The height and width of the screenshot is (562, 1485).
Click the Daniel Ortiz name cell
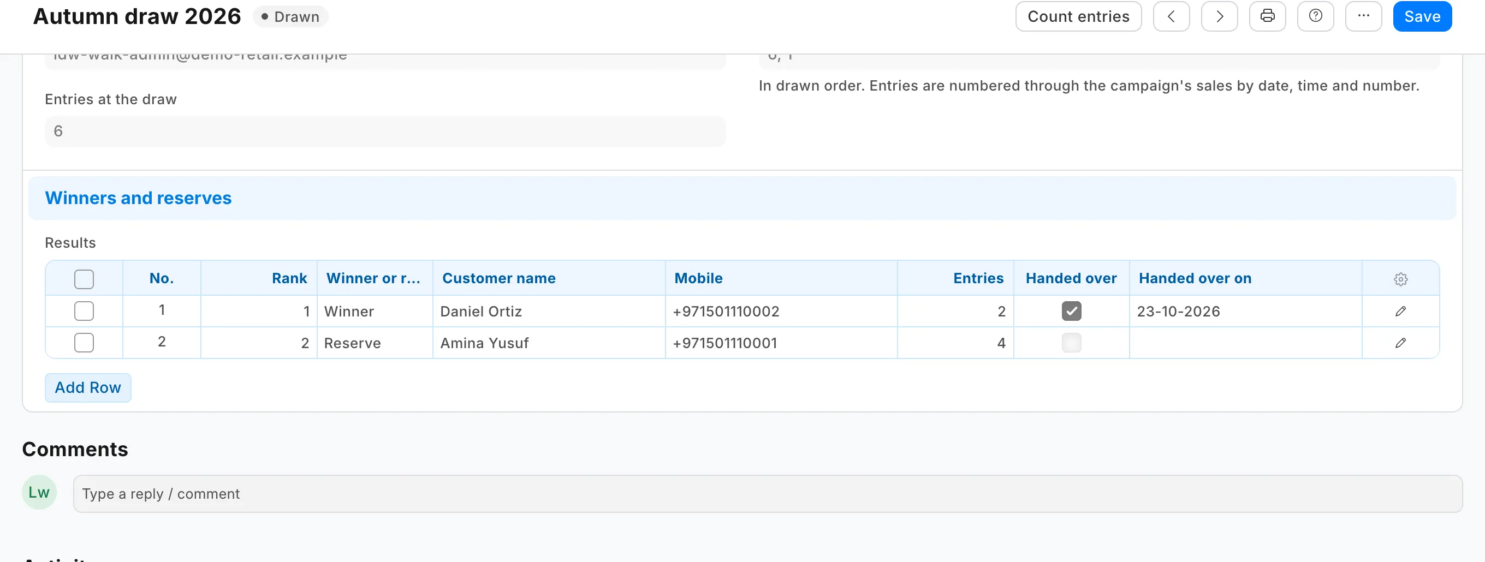click(549, 311)
